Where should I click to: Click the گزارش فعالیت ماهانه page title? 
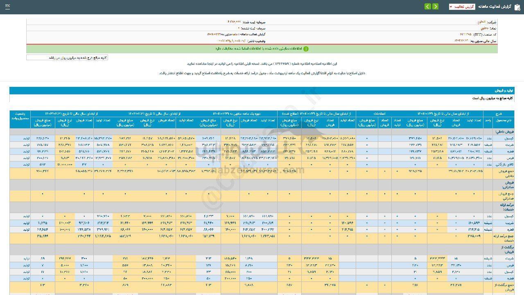(x=494, y=7)
